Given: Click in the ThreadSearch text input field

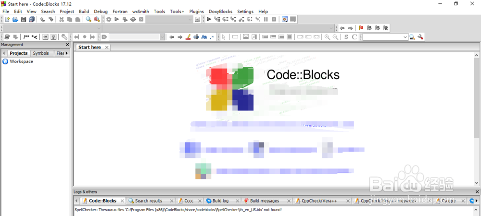Looking at the screenshot, I should [383, 37].
